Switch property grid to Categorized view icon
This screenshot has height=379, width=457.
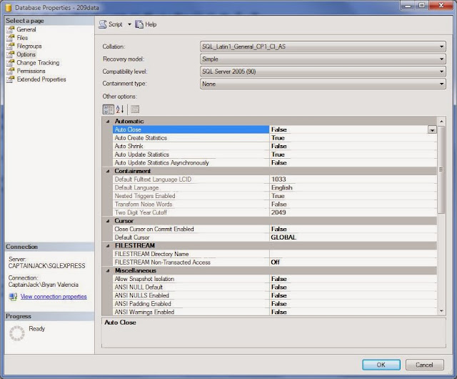pos(108,109)
